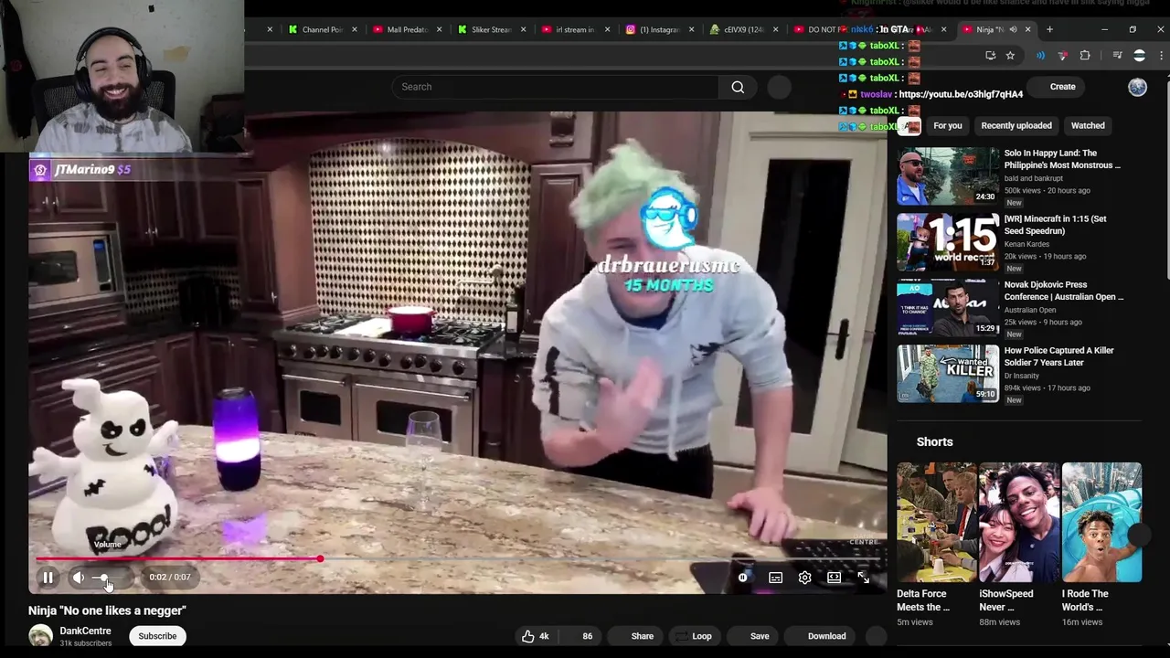Close the Channel Points tab
Screen dimensions: 1170x658
[x=355, y=29]
